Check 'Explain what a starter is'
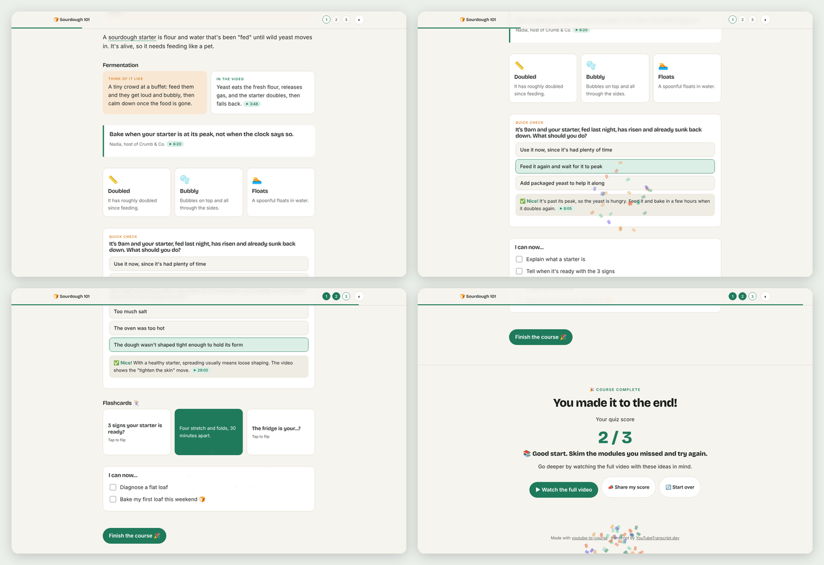 click(x=519, y=260)
